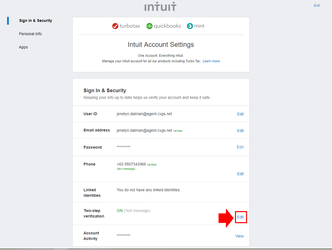
Task: Open the Learn more link
Action: click(211, 61)
